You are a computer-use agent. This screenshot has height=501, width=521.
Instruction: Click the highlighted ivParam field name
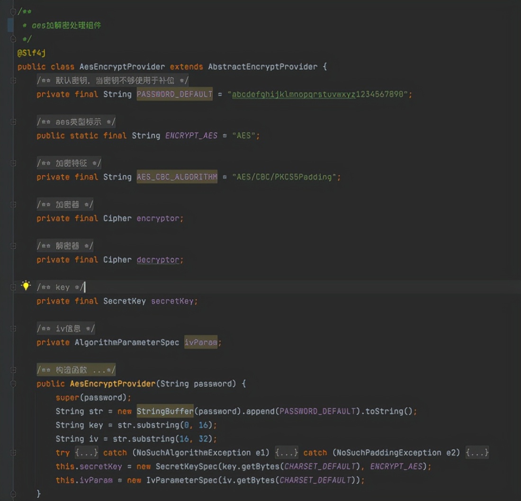point(200,342)
